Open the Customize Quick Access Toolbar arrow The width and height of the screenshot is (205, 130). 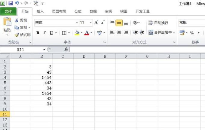[x=42, y=4]
